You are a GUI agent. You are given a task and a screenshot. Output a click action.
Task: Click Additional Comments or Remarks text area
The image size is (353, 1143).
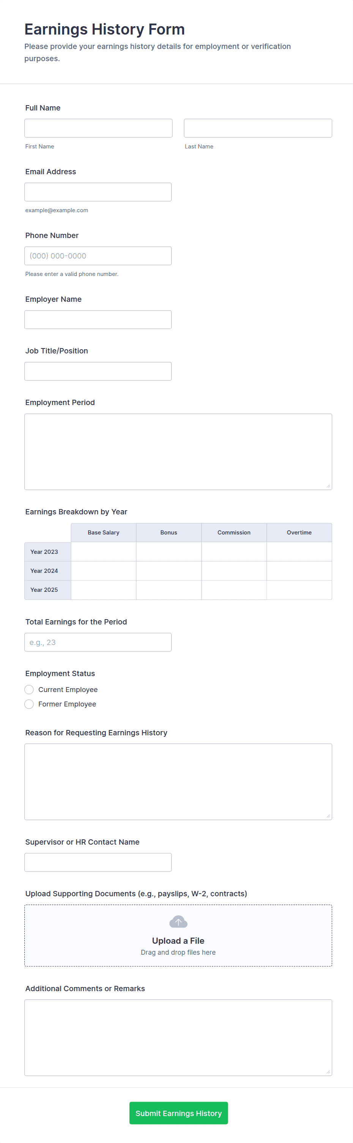[178, 1037]
